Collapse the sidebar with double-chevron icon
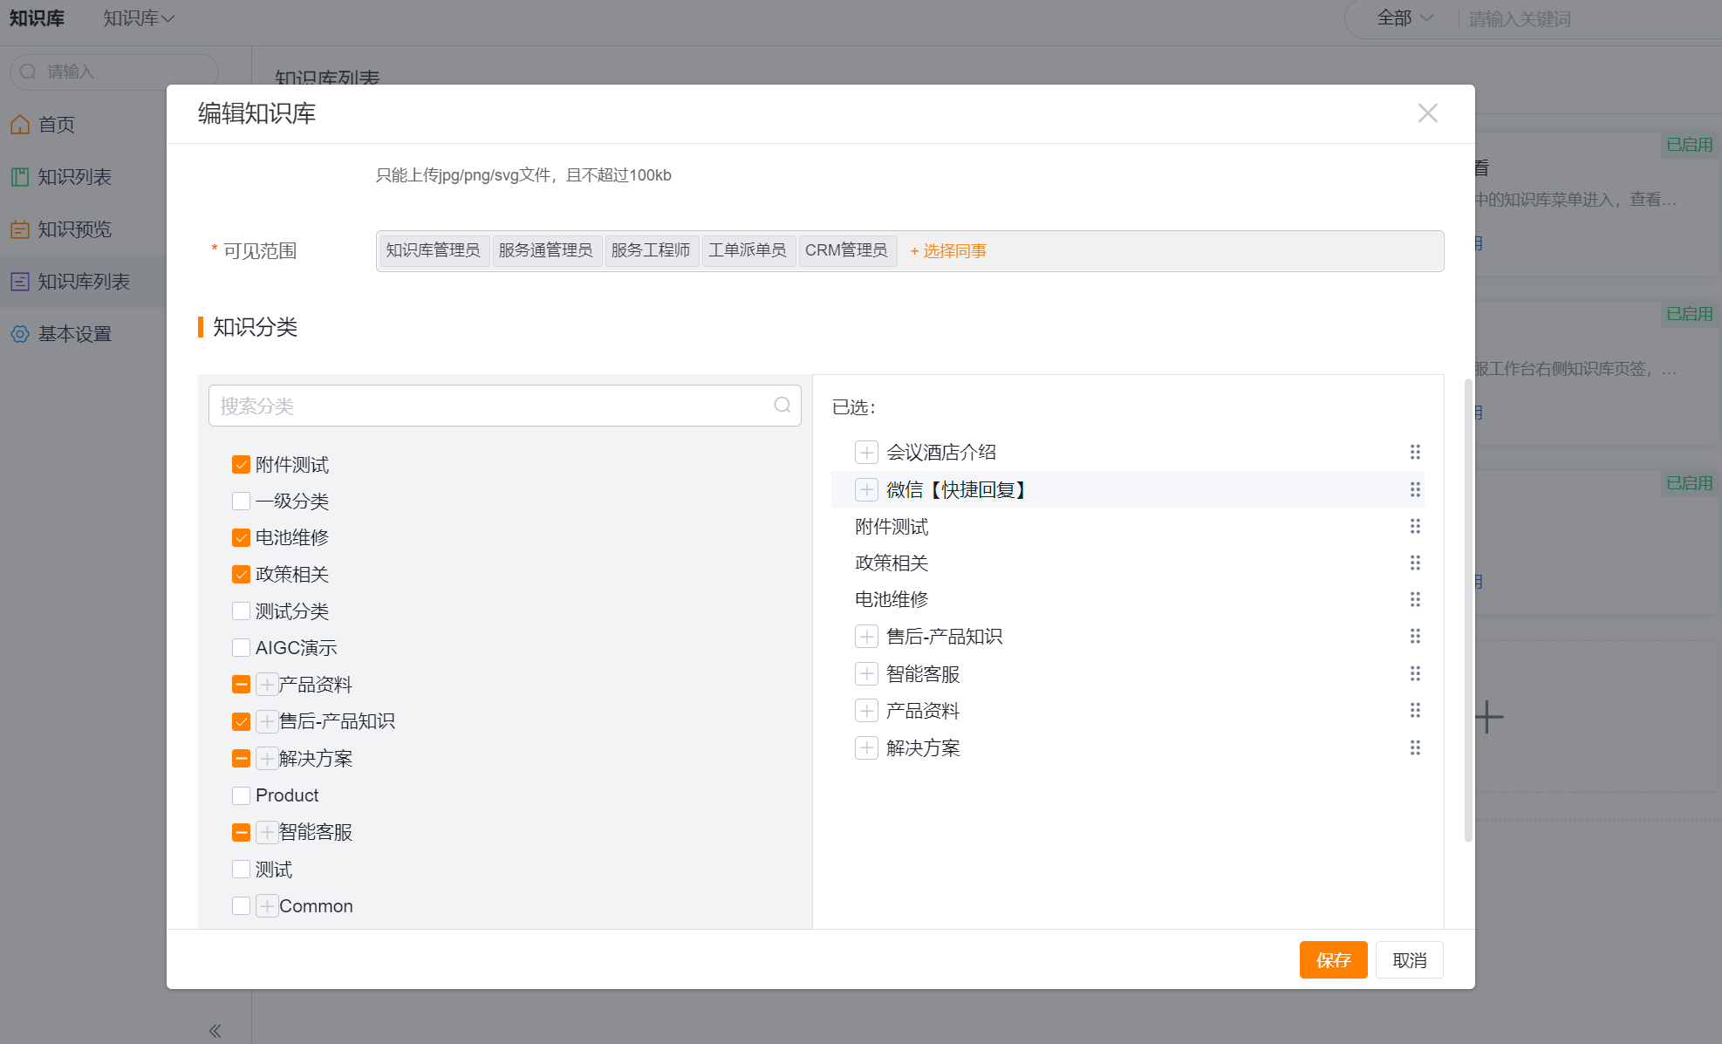Viewport: 1722px width, 1044px height. pyautogui.click(x=215, y=1031)
